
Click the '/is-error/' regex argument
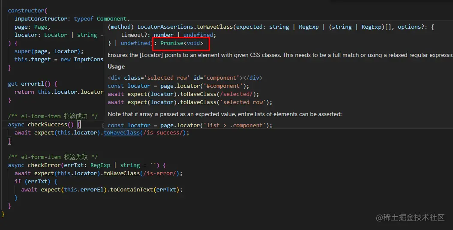click(159, 173)
